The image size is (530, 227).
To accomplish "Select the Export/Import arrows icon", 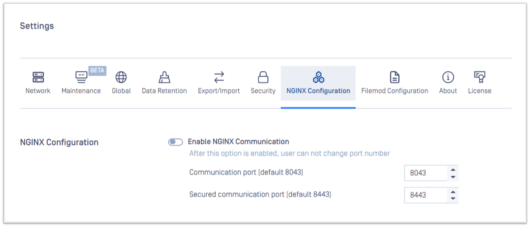I will (x=219, y=77).
